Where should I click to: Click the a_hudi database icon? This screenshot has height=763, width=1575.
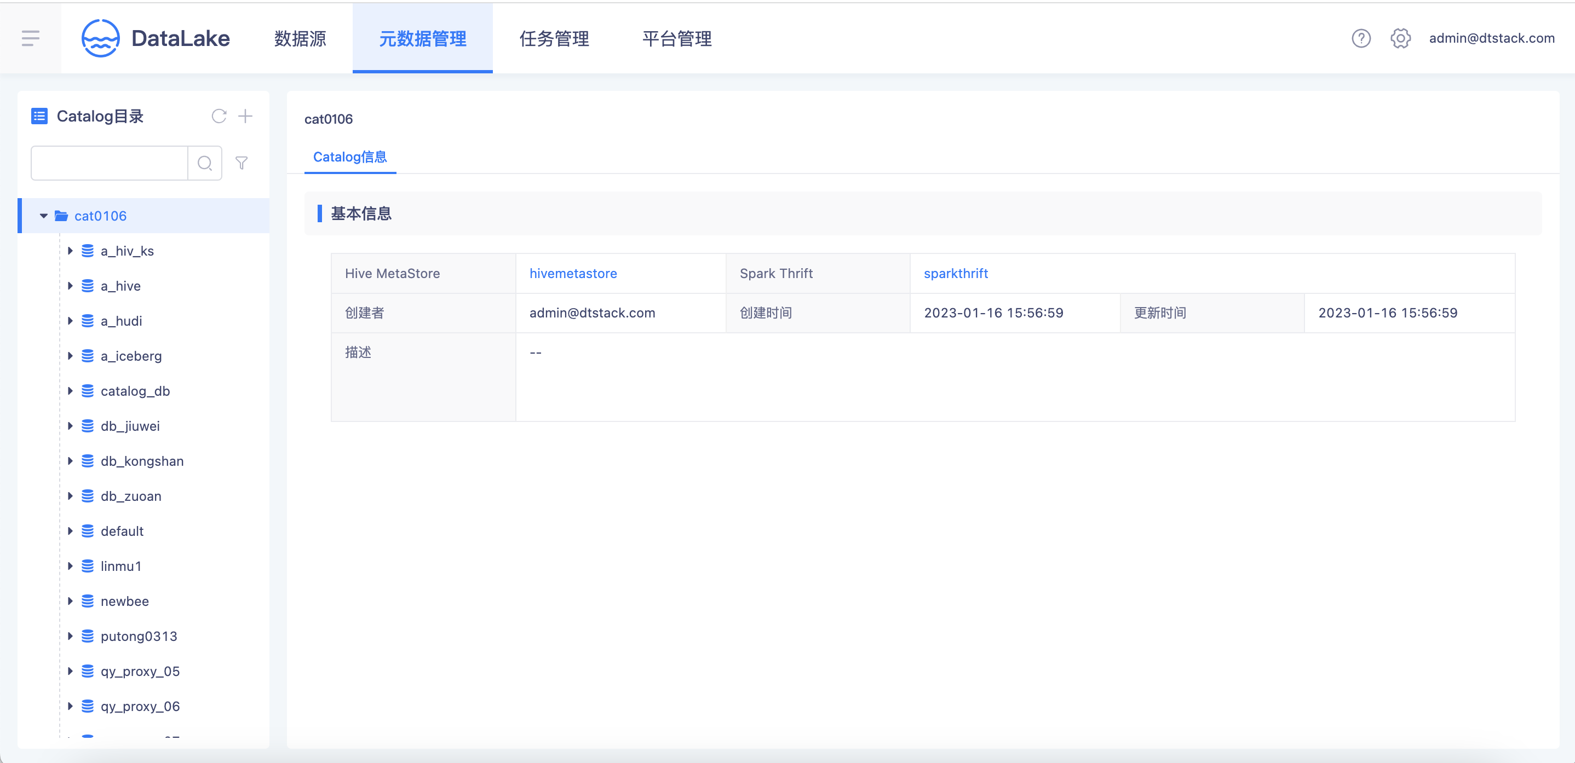[88, 321]
